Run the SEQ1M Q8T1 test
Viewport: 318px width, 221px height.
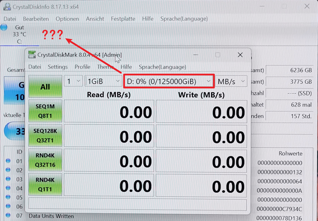click(x=45, y=111)
